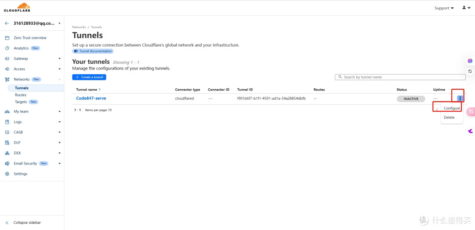This screenshot has height=230, width=475.
Task: Click the Create a tunnel button
Action: [x=89, y=77]
